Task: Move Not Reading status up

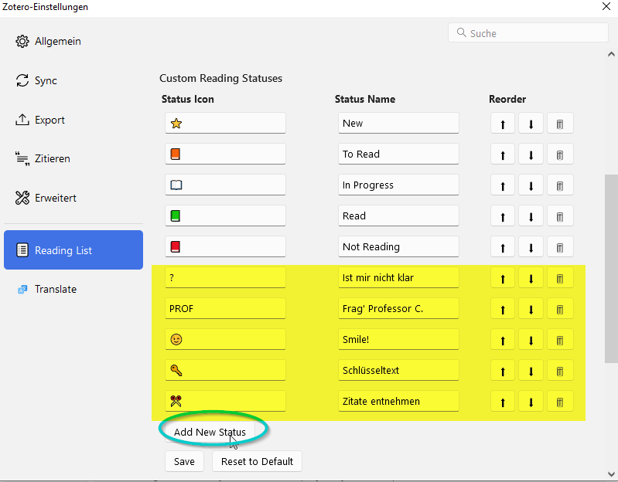Action: [503, 247]
